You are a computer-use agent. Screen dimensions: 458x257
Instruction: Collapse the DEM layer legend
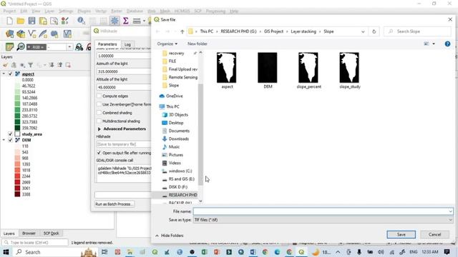pos(4,140)
